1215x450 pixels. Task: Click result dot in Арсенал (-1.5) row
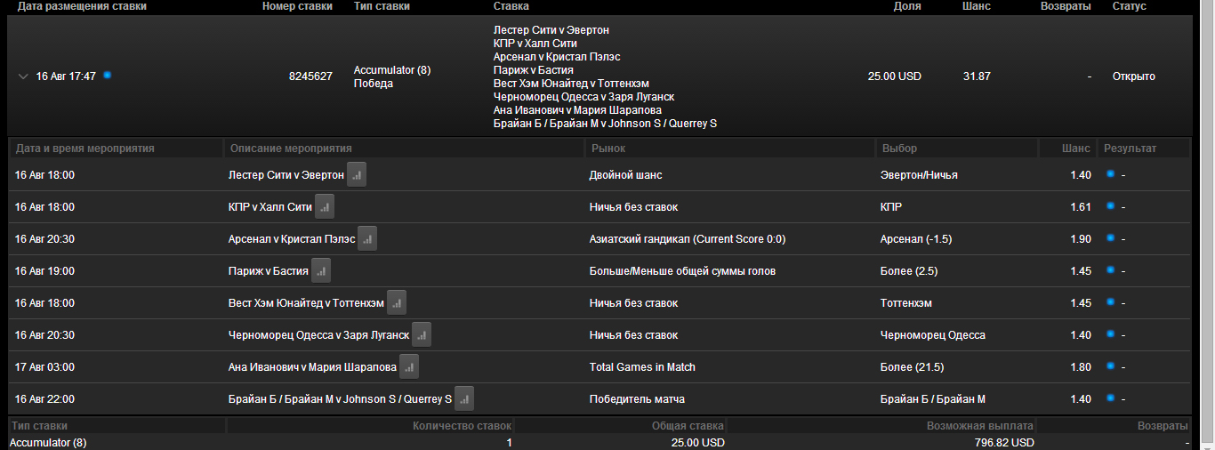[1110, 238]
